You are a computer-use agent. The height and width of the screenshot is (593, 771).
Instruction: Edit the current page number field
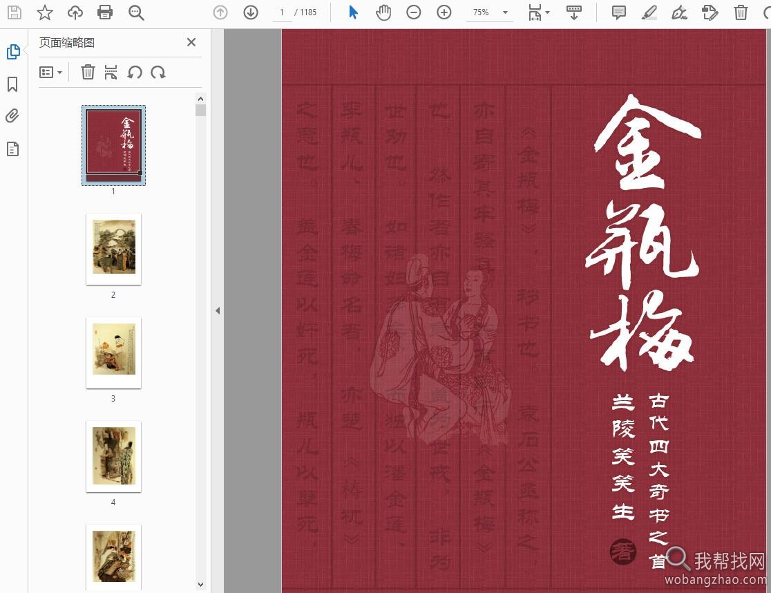[x=283, y=12]
